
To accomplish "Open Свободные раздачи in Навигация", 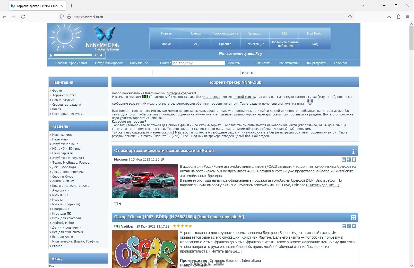I will [67, 105].
